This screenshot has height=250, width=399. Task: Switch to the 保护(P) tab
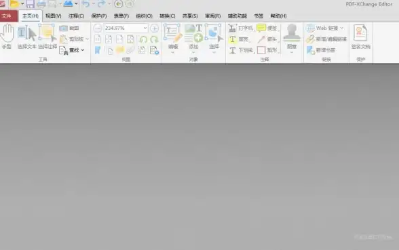(99, 16)
